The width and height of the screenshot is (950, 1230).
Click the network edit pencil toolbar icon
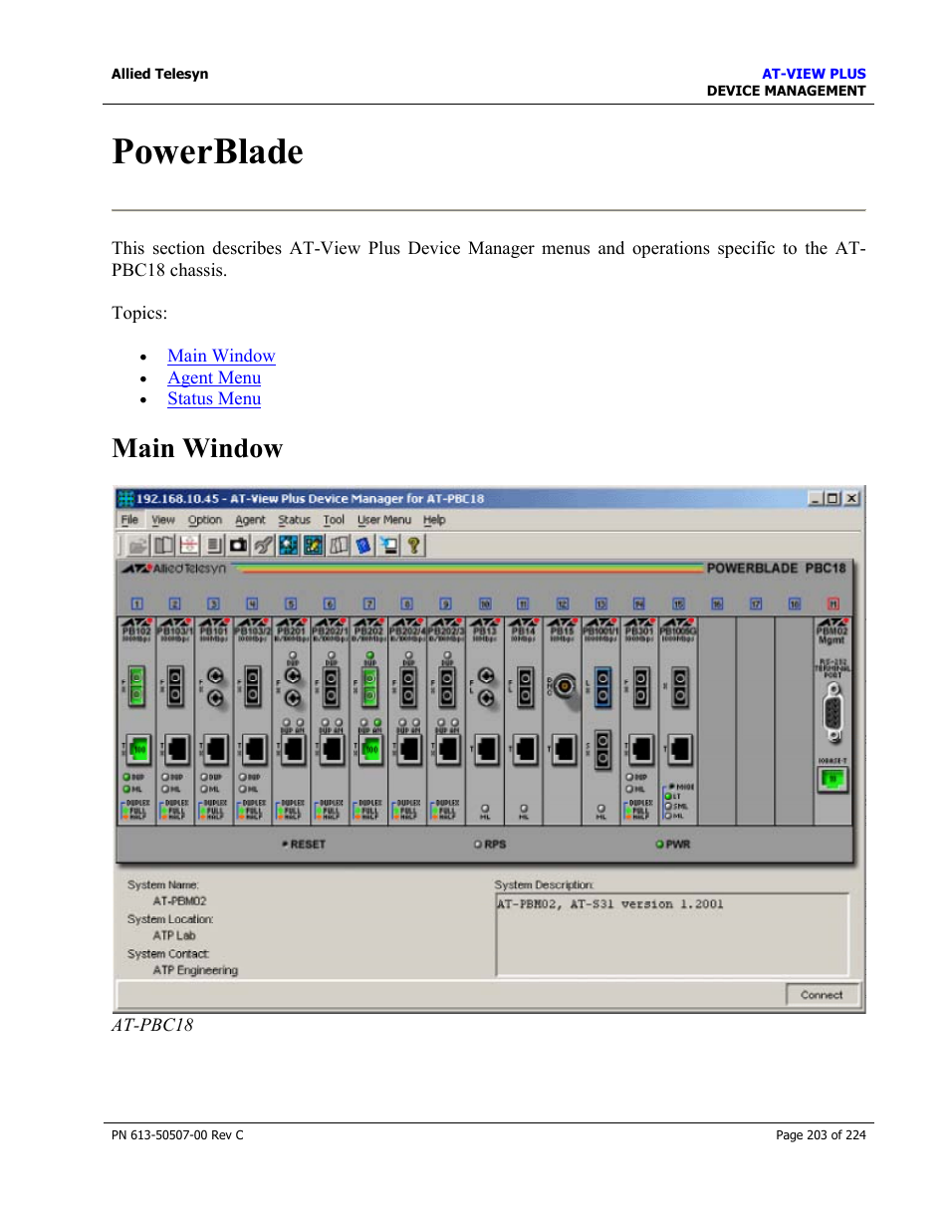pyautogui.click(x=313, y=546)
